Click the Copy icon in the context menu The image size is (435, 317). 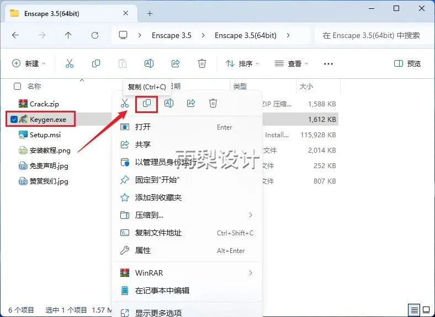click(x=147, y=104)
